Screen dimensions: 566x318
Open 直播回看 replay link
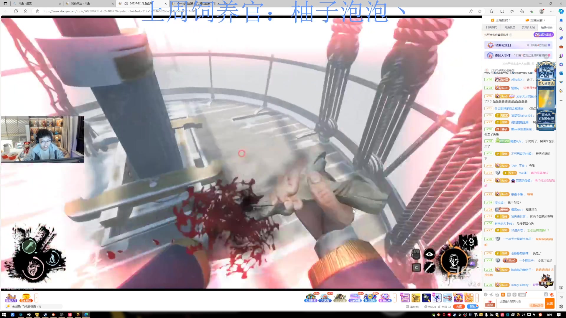[535, 20]
